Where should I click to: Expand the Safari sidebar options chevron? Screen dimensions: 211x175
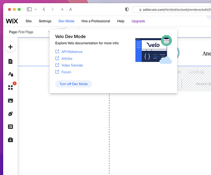36,9
